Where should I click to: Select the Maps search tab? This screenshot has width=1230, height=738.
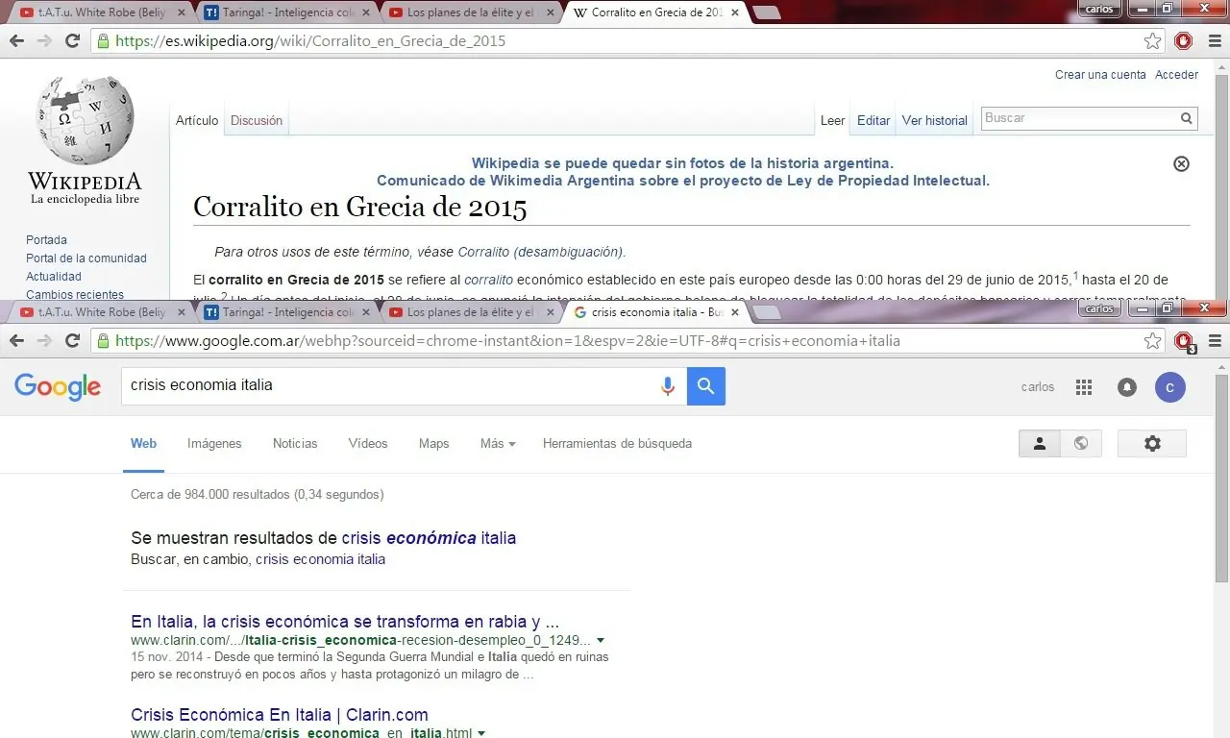click(433, 443)
